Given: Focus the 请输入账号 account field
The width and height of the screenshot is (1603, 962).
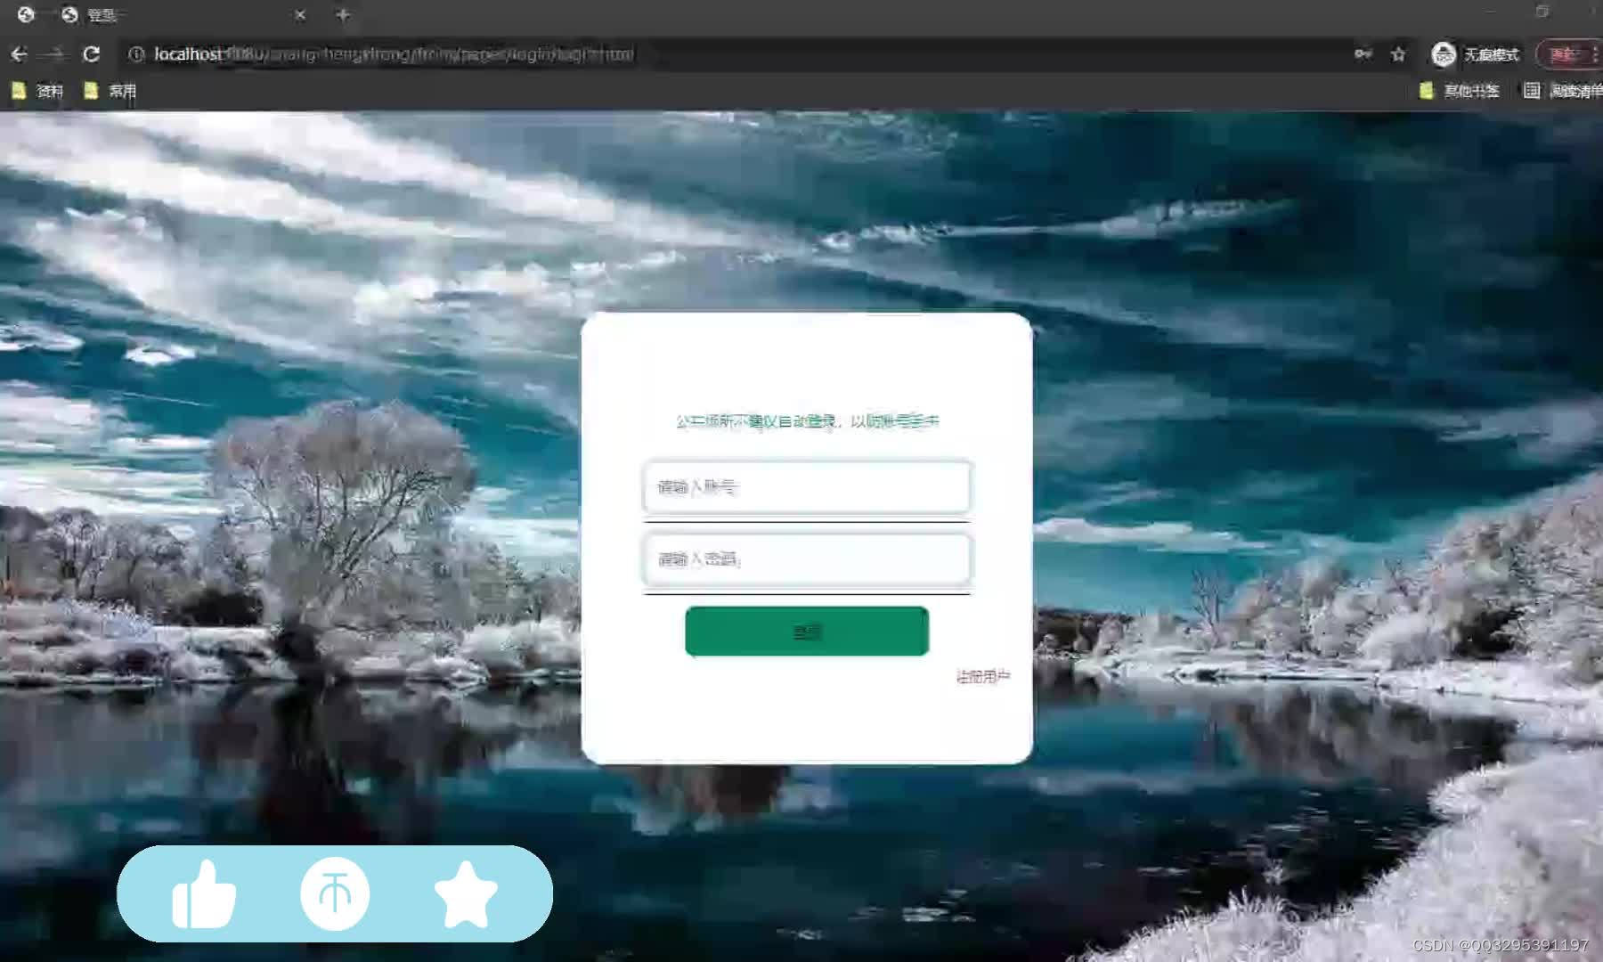Looking at the screenshot, I should [807, 486].
